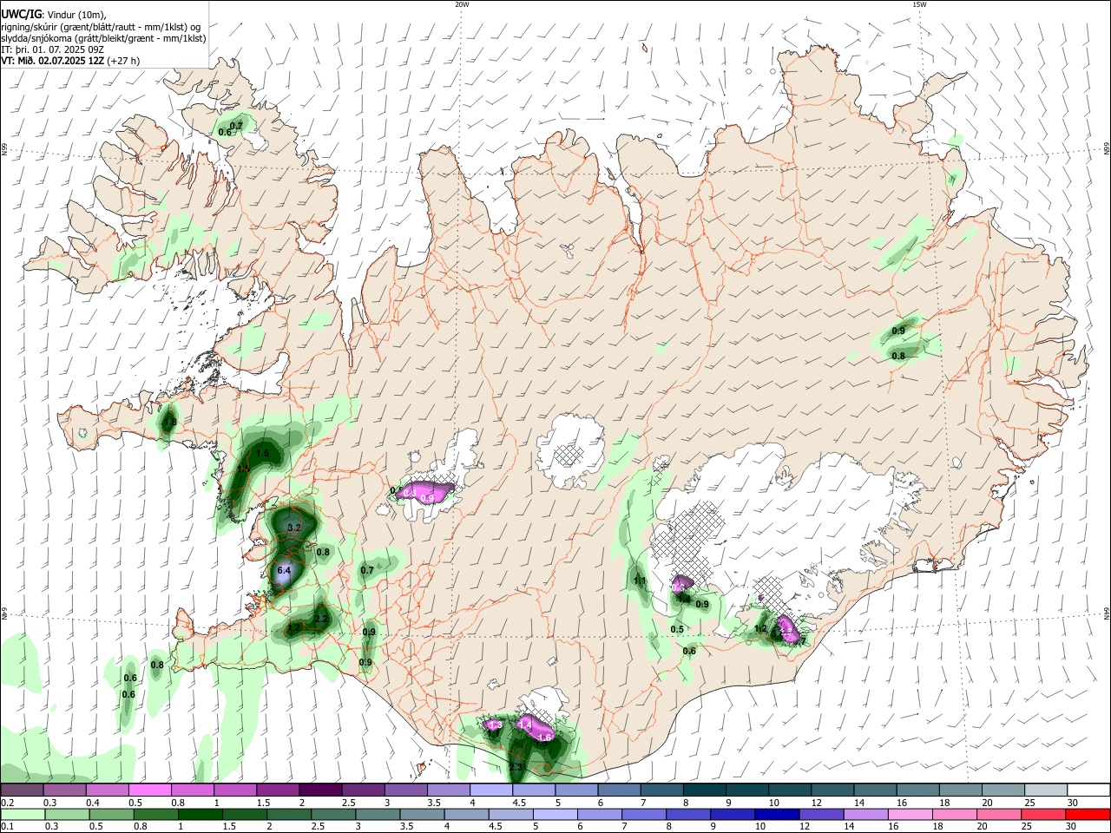Click the 'VT: Mið. 02.07.2025 12Z (+27 h)' line
Image resolution: width=1111 pixels, height=833 pixels.
(x=70, y=61)
